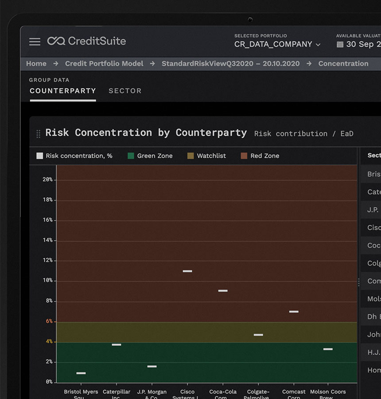Open Credit Portfolio Model breadcrumb
Screen dimensions: 381x399
point(104,63)
